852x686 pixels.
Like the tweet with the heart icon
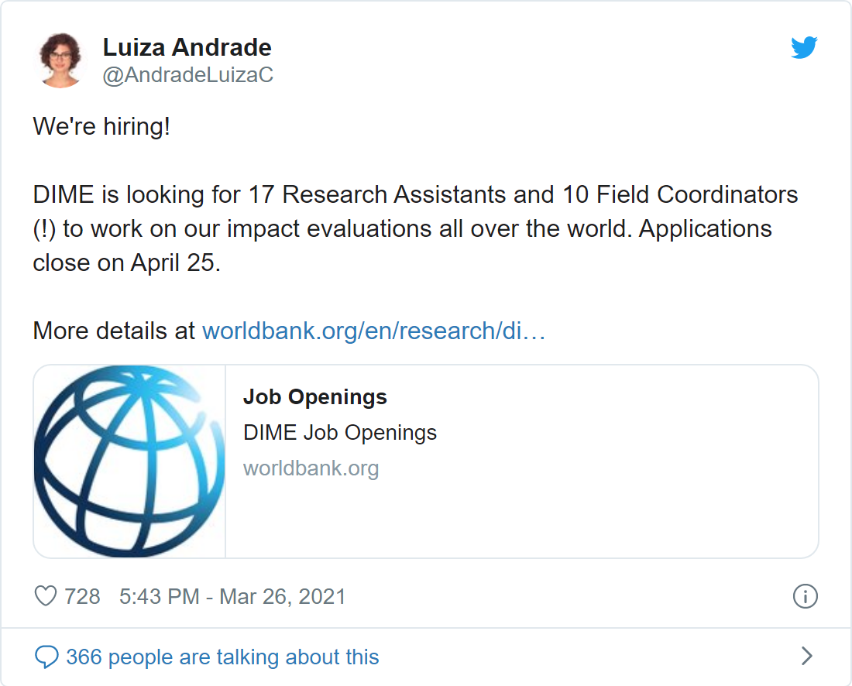tap(46, 596)
